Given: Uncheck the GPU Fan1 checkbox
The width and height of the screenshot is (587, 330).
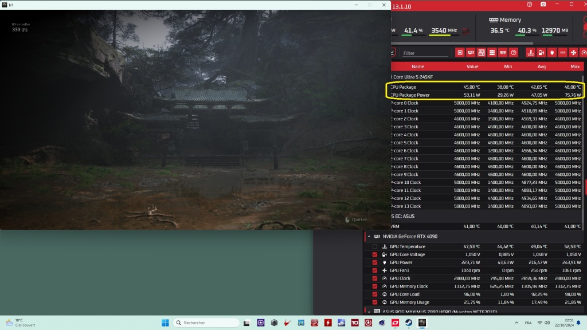Looking at the screenshot, I should coord(375,270).
